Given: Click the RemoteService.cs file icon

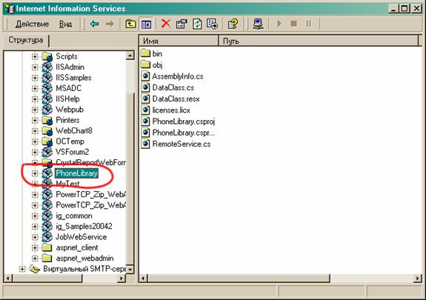Looking at the screenshot, I should tap(146, 144).
